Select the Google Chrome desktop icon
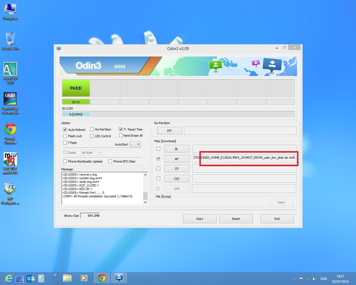The width and height of the screenshot is (356, 285). click(10, 134)
